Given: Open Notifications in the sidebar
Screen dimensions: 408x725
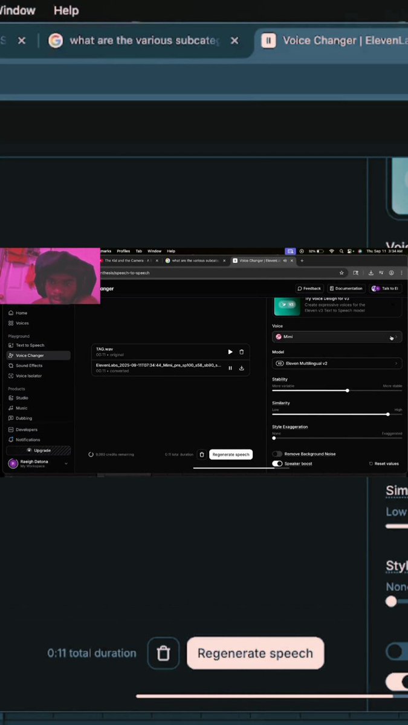Looking at the screenshot, I should click(37, 440).
